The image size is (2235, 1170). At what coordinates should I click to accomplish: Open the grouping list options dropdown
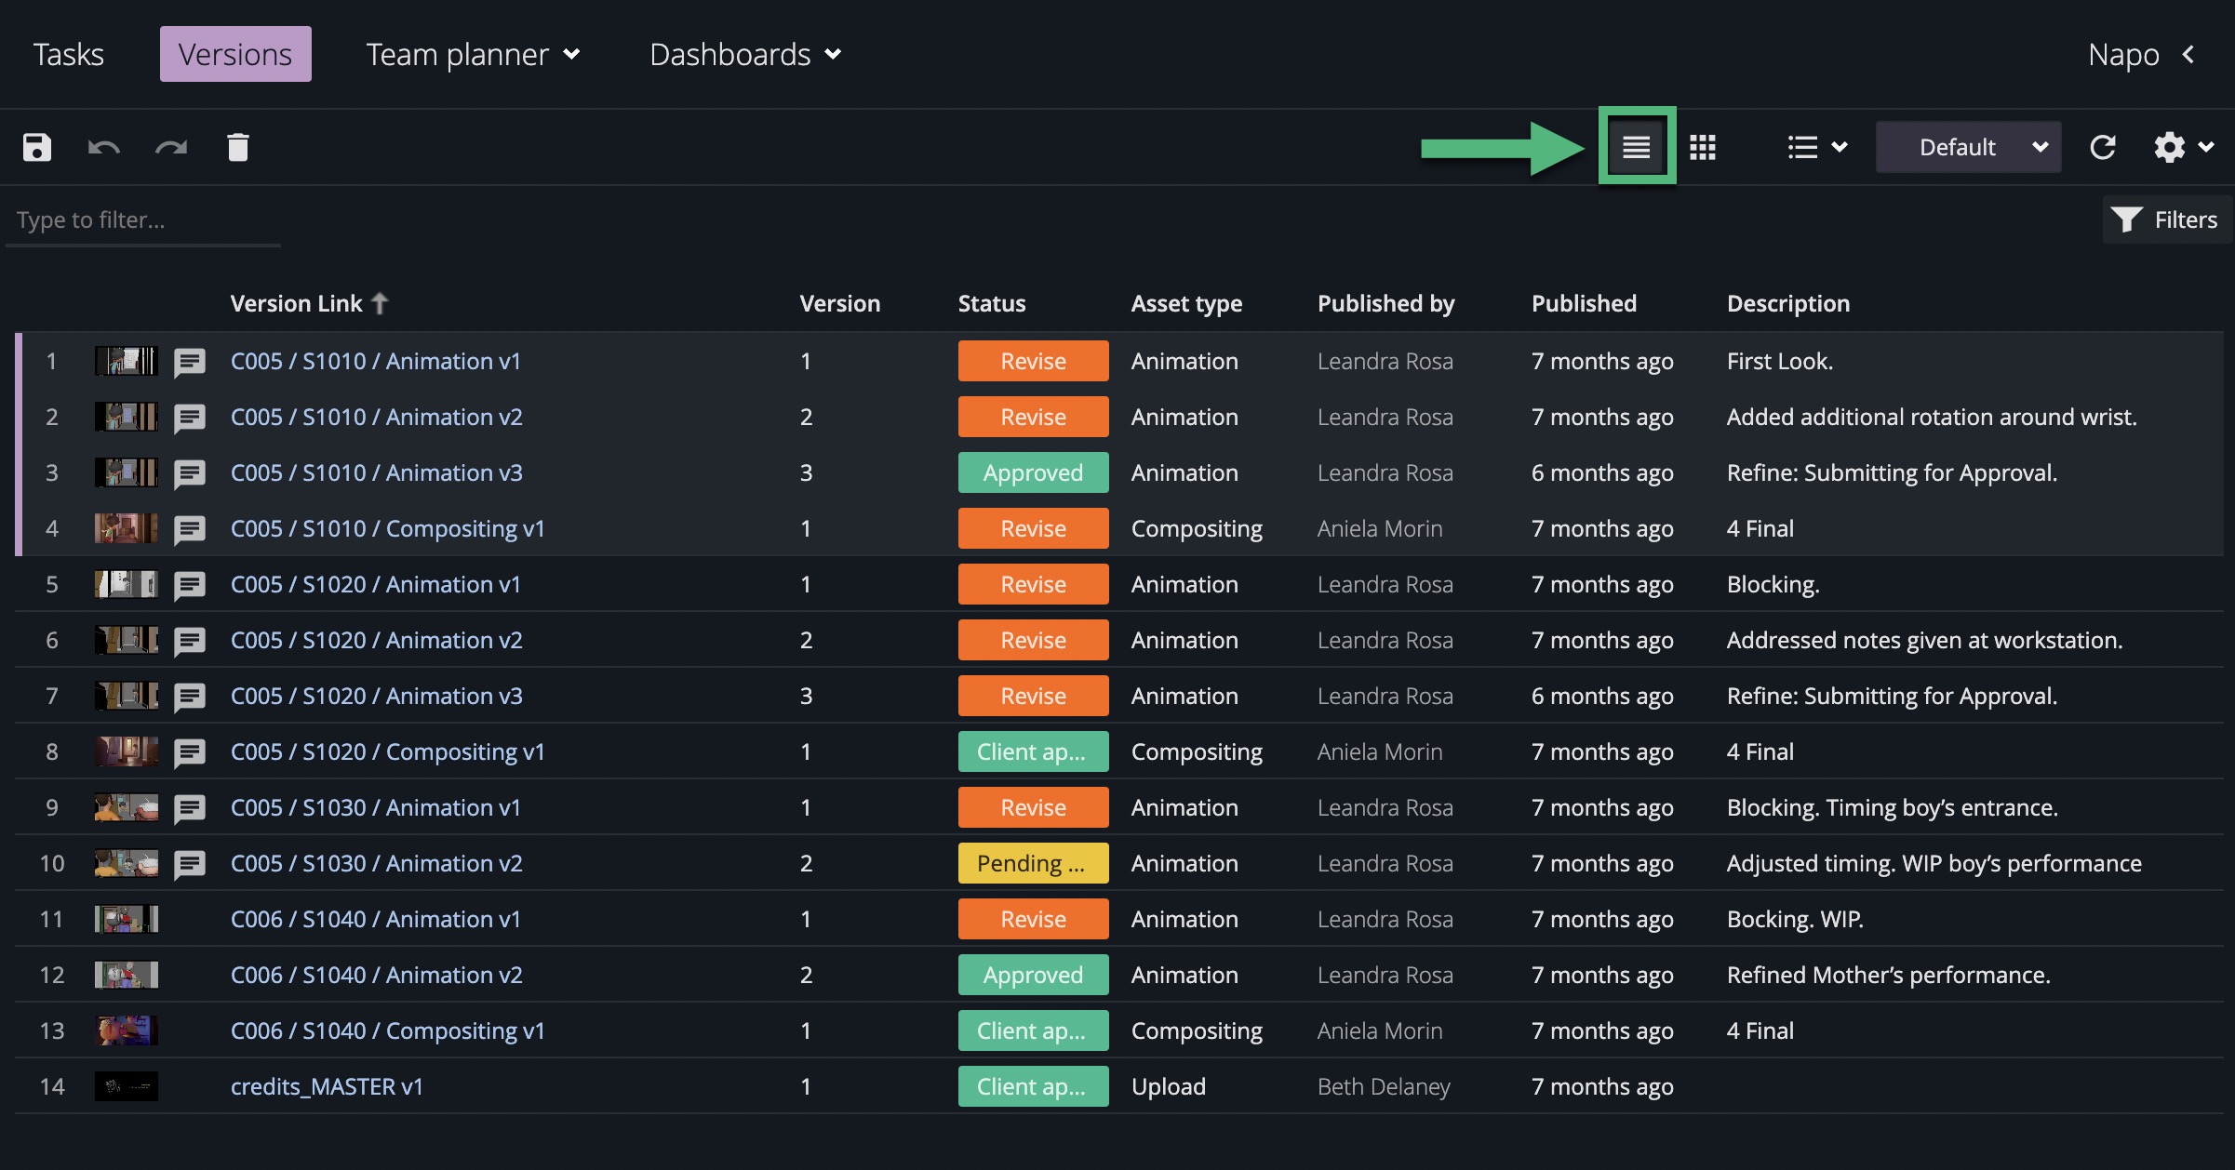(x=1816, y=147)
